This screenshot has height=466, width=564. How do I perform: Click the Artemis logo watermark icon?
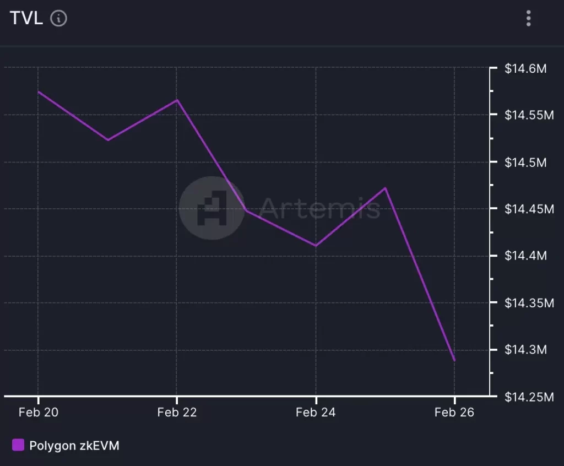tap(212, 208)
